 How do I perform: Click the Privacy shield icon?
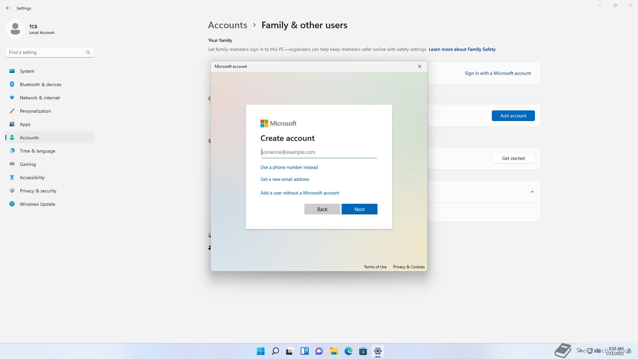12,190
